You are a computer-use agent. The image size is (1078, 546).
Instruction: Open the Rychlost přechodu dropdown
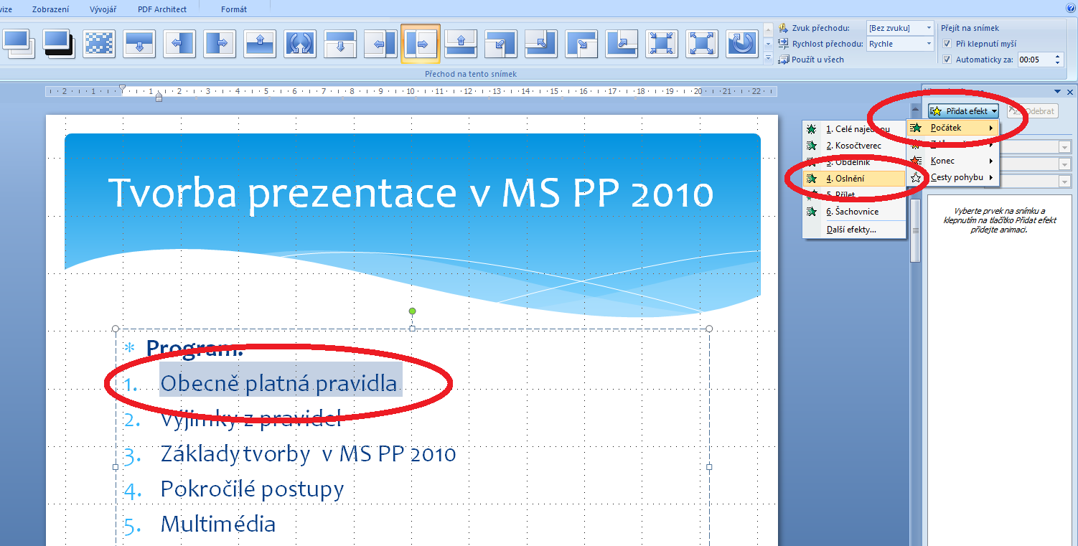[x=929, y=44]
